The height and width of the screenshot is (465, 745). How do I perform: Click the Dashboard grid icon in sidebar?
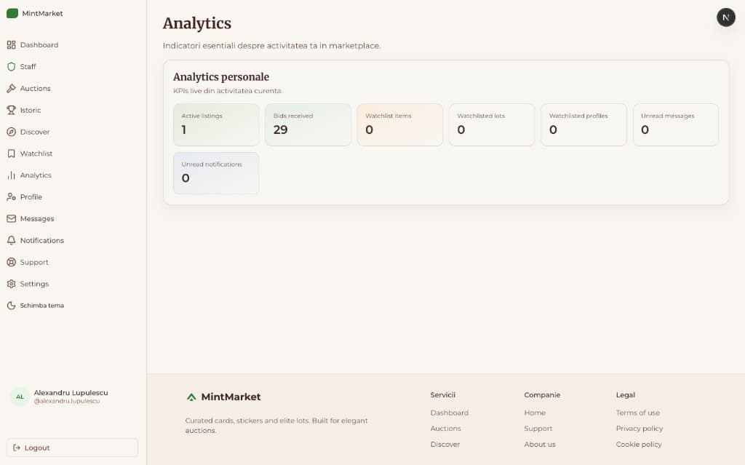11,45
